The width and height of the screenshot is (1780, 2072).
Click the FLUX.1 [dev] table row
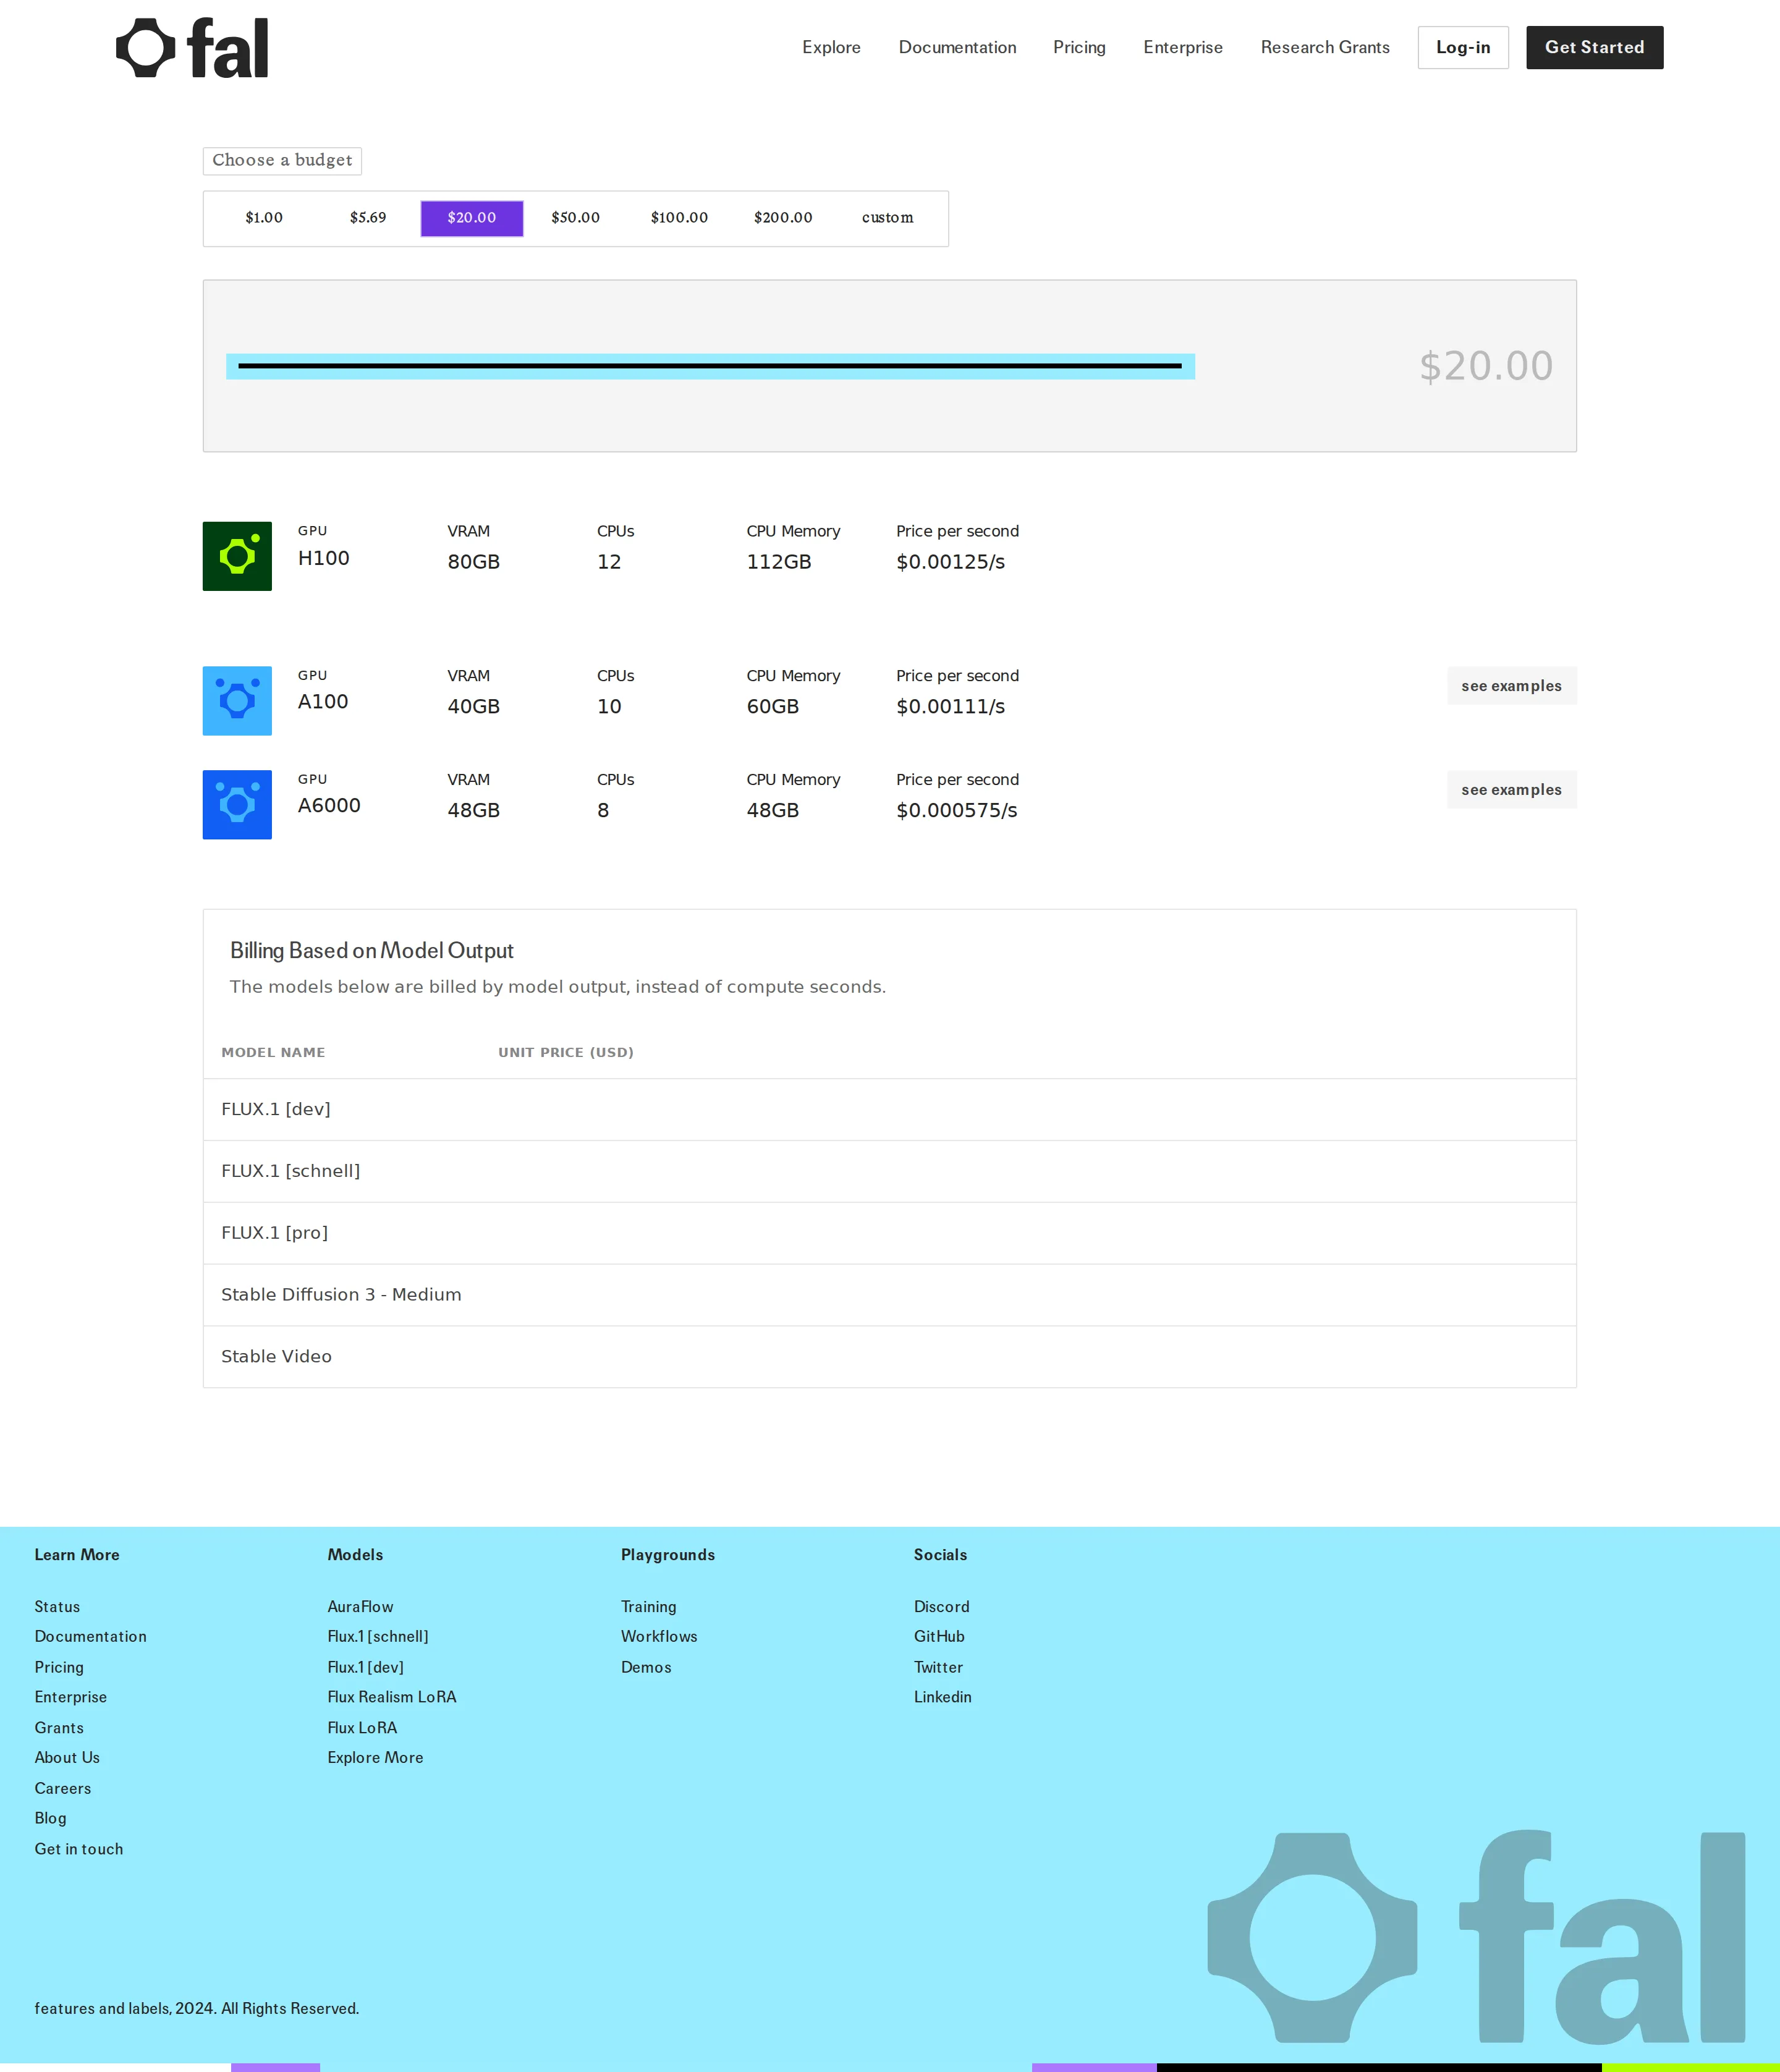coord(890,1110)
